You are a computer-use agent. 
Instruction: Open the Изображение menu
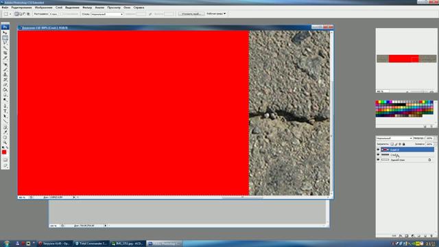43,8
